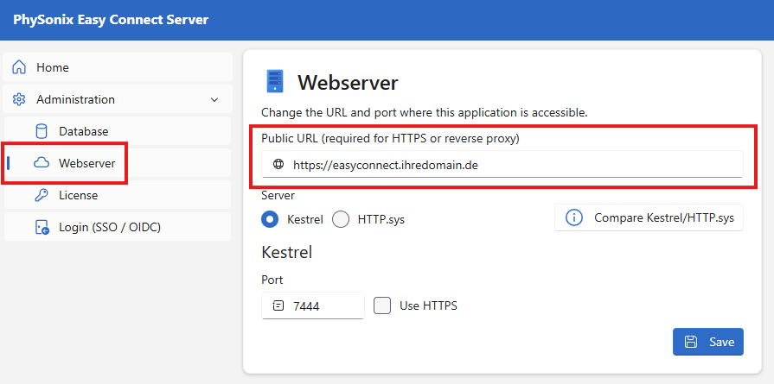Click the 'Change the URL and port' description

(425, 113)
